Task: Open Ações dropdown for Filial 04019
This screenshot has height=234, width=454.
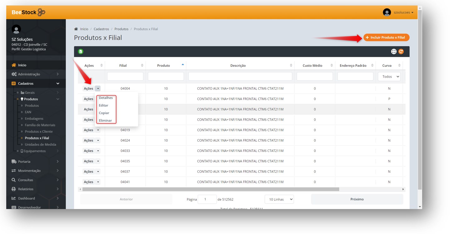Action: tap(98, 130)
